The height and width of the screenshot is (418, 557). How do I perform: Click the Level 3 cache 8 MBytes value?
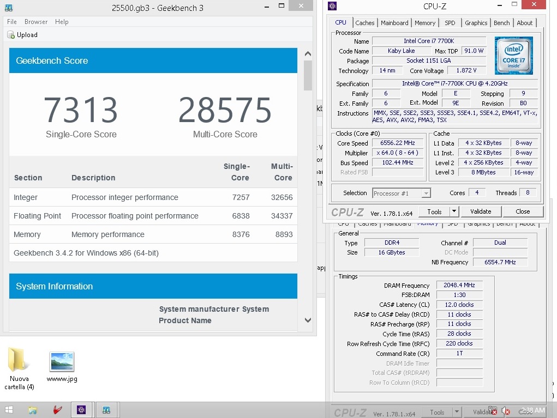pos(483,172)
